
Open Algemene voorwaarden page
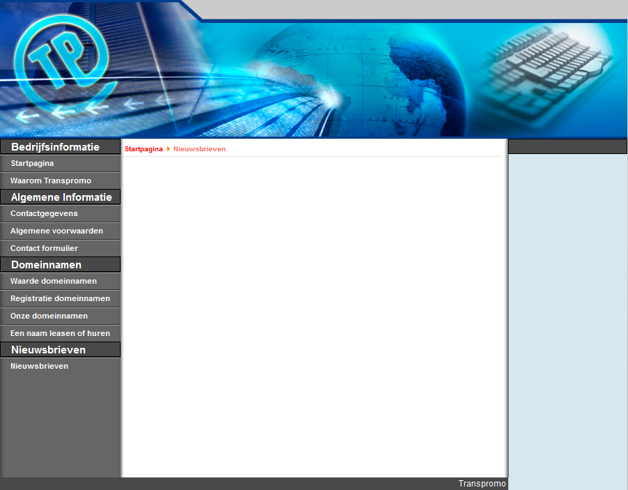pyautogui.click(x=60, y=231)
